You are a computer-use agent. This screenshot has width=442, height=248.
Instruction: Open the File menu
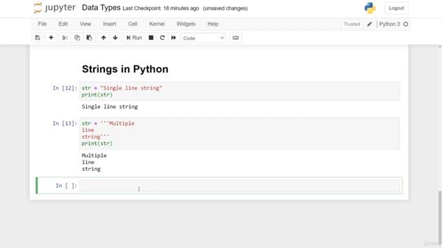[x=42, y=24]
